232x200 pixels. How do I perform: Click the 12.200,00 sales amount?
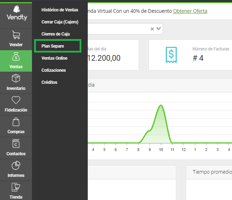[104, 58]
